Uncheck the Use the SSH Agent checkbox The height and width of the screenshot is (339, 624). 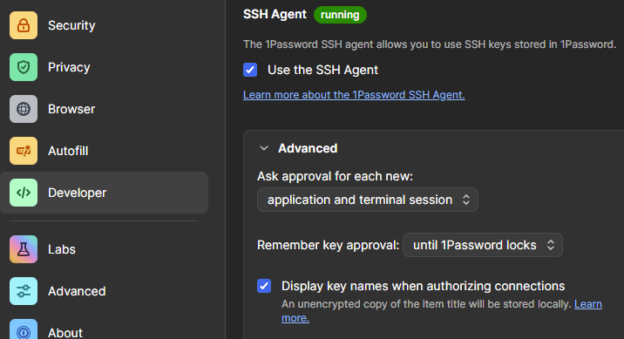(x=250, y=70)
